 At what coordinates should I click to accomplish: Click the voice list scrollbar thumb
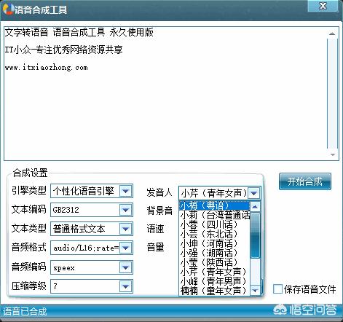tap(255, 235)
